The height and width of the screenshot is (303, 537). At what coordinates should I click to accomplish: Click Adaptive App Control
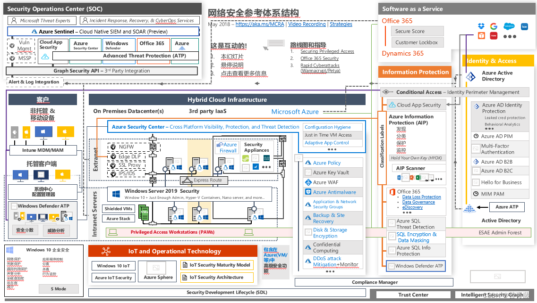[333, 143]
